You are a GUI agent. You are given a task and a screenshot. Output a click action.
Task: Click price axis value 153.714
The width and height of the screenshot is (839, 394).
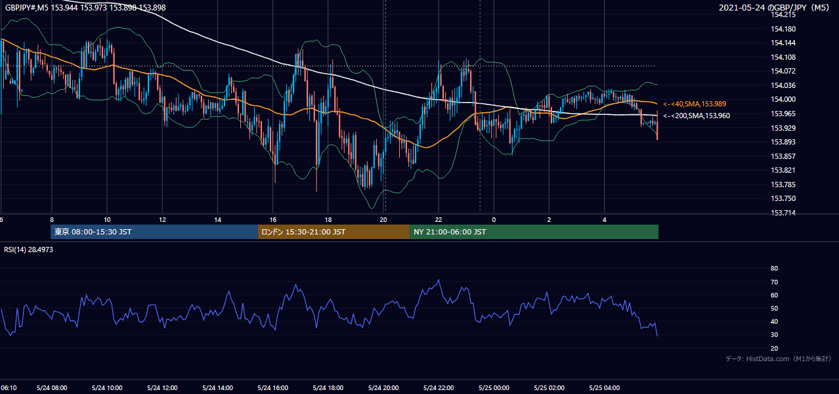(x=784, y=213)
